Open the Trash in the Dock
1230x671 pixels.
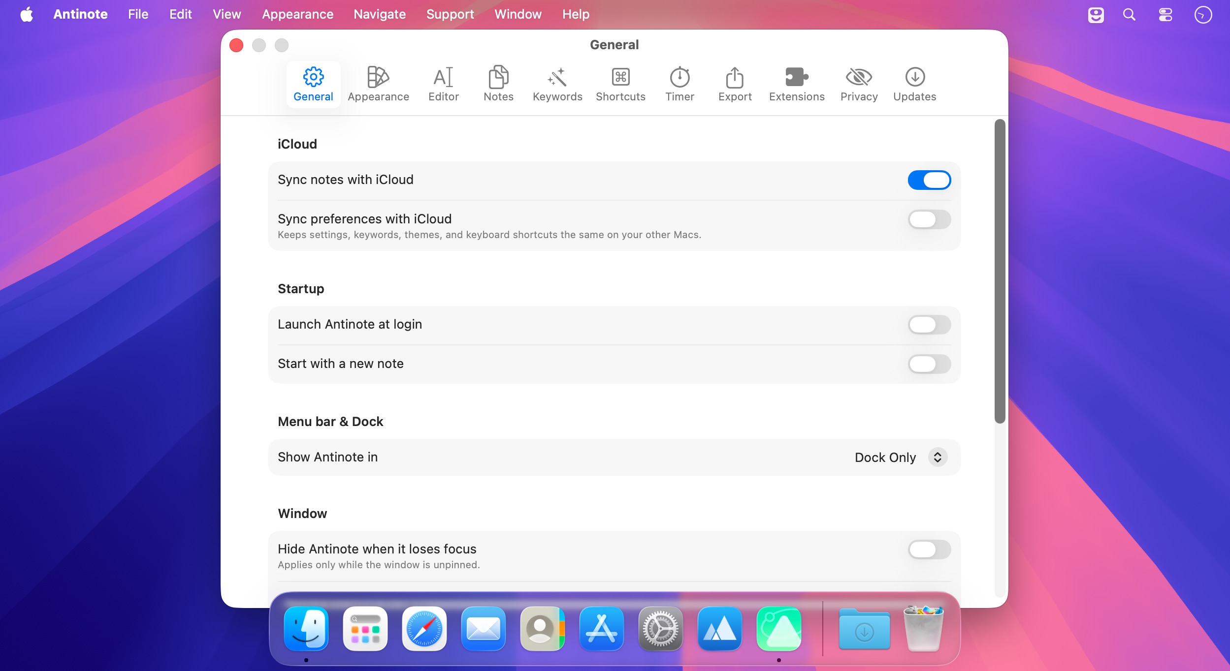923,629
